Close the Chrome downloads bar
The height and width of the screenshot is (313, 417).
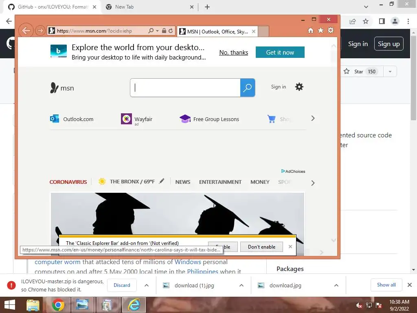[x=410, y=285]
